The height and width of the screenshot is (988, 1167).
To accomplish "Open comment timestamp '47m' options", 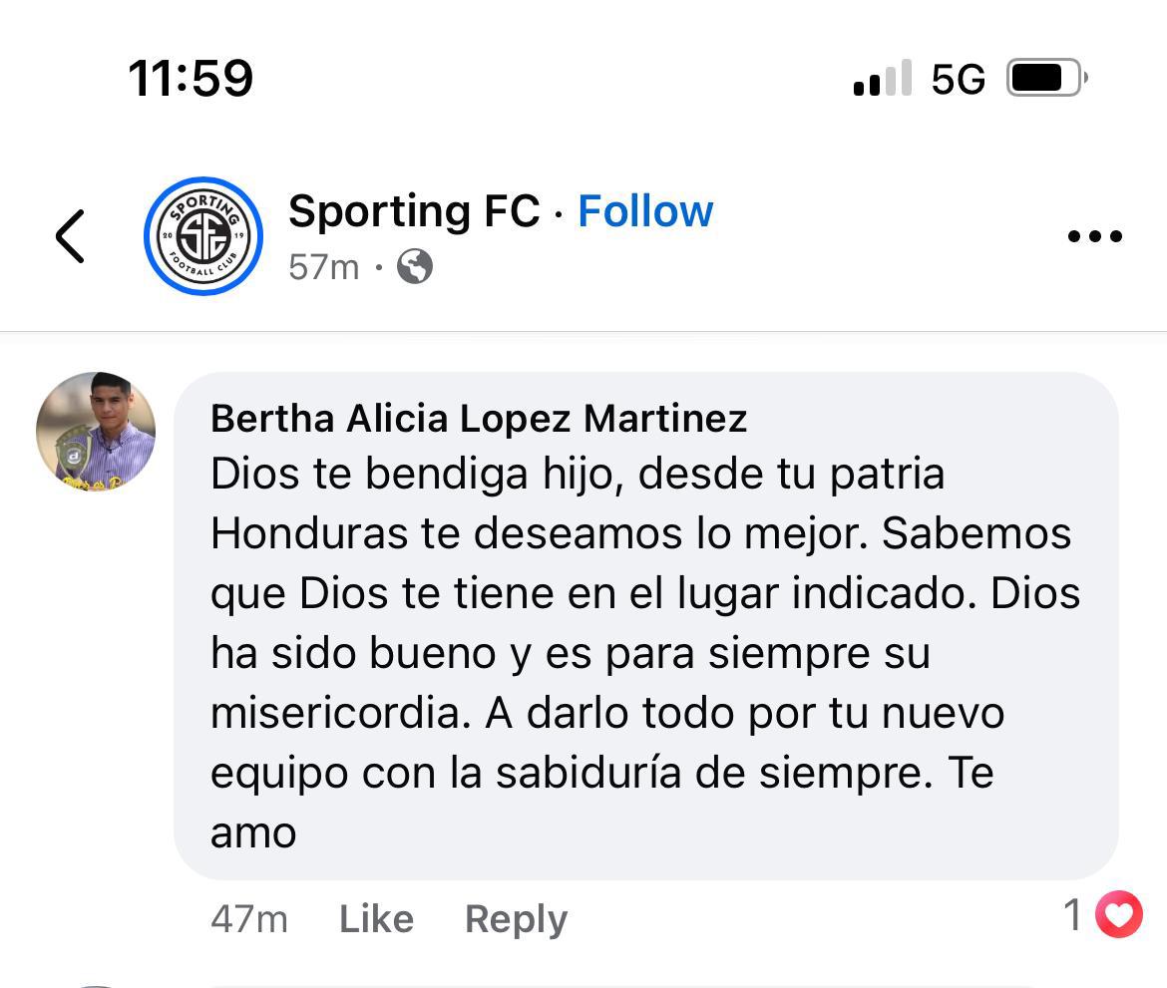I will (250, 918).
